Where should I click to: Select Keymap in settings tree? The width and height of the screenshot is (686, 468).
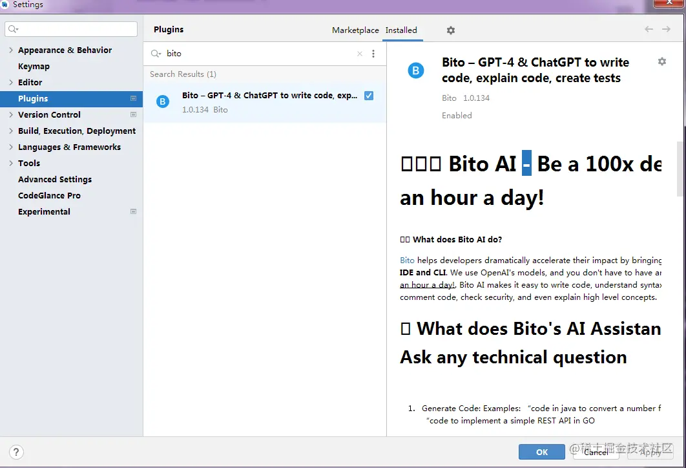[x=34, y=66]
